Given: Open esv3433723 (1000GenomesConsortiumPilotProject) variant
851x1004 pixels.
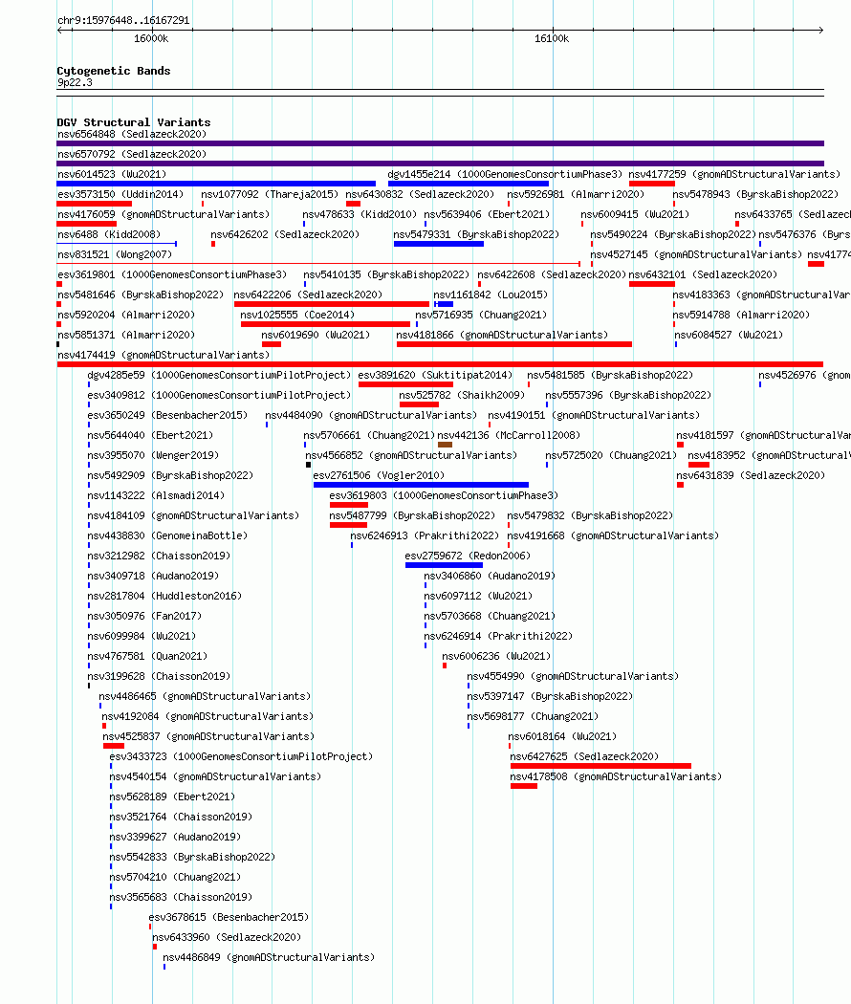Looking at the screenshot, I should pyautogui.click(x=110, y=766).
